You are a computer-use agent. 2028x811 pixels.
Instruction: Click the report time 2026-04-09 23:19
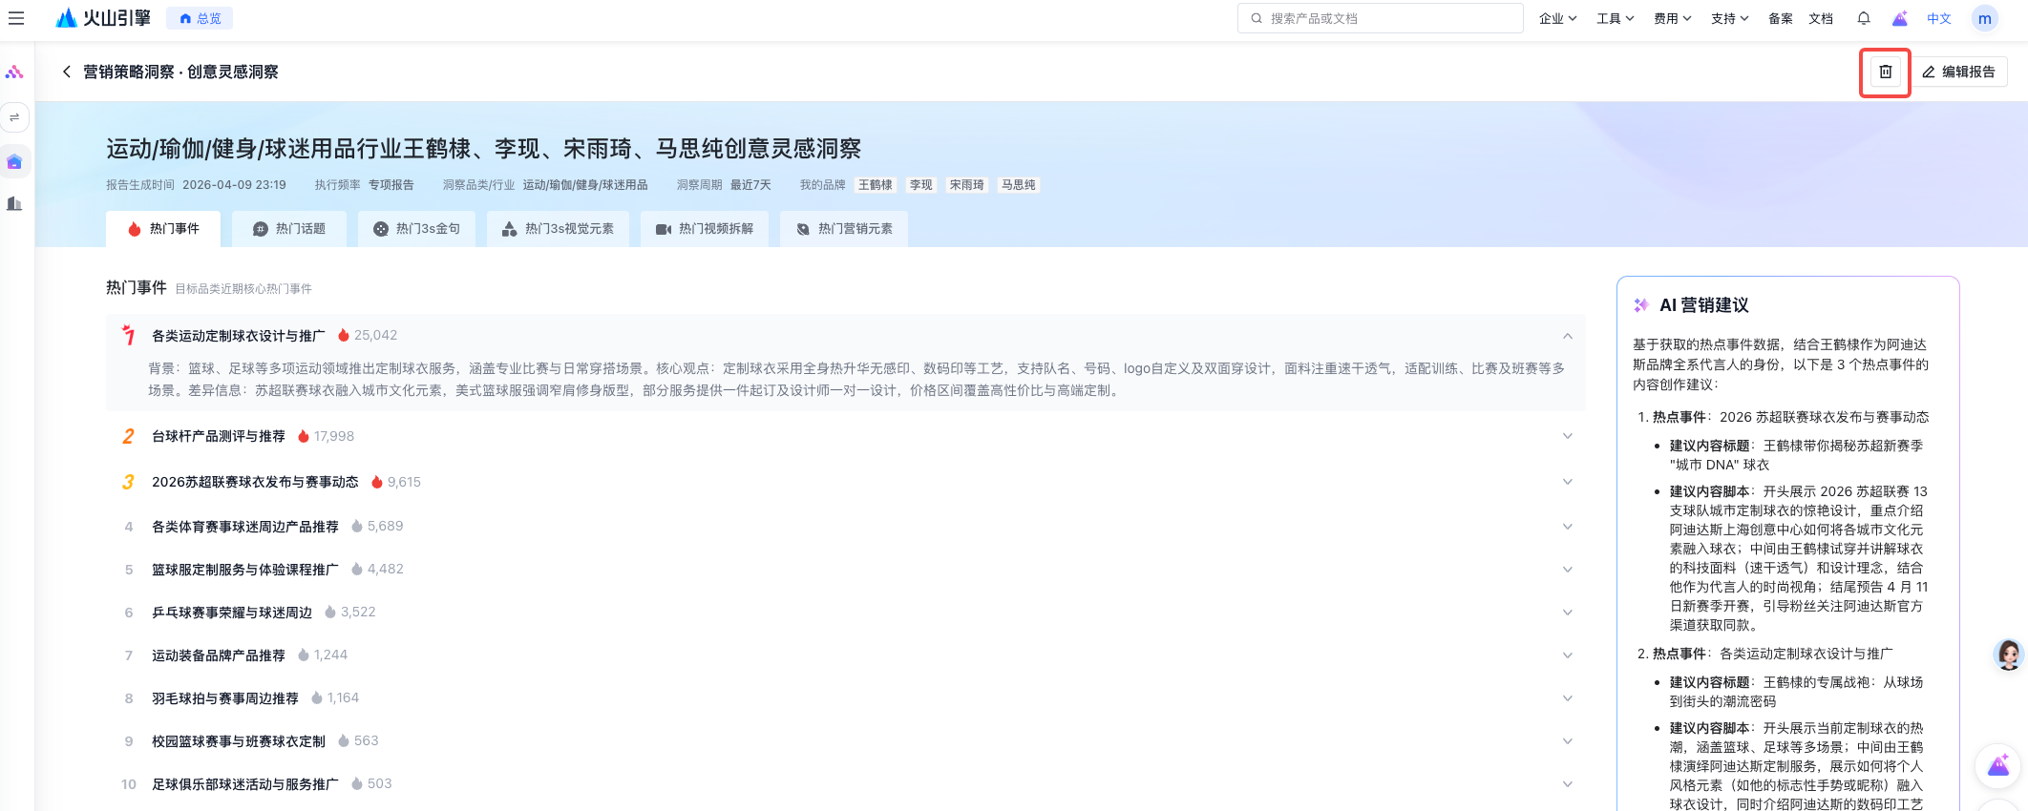pos(234,185)
